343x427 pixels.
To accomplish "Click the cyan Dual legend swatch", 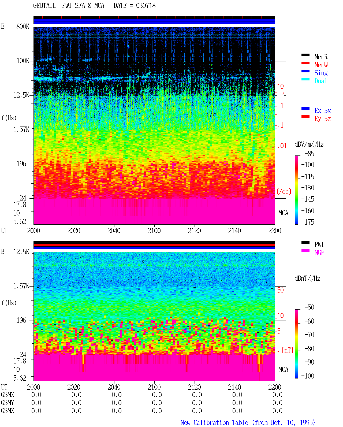I will (305, 79).
